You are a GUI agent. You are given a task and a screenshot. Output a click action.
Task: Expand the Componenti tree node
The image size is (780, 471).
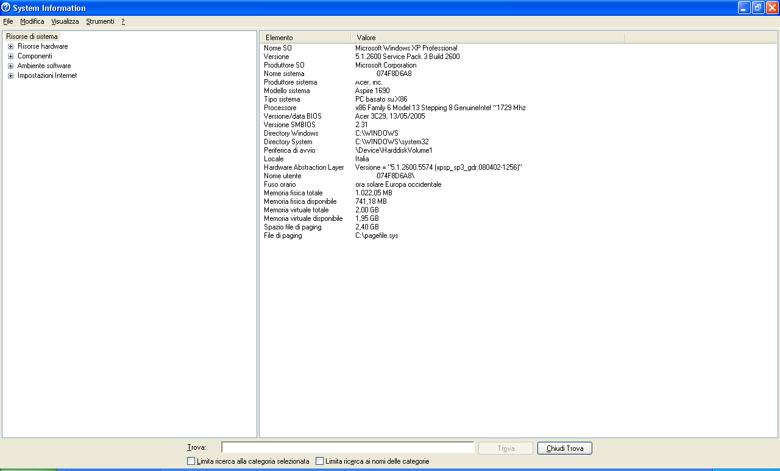click(10, 56)
